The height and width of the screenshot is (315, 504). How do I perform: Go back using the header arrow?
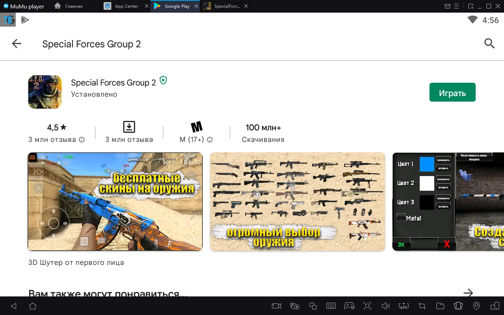(16, 43)
